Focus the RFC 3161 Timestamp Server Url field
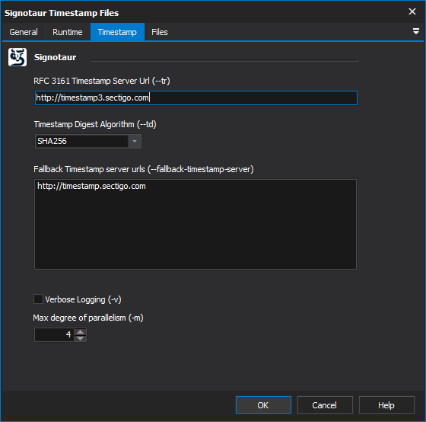This screenshot has height=422, width=426. [x=196, y=98]
